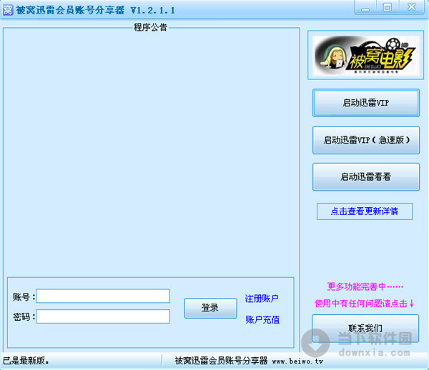Image resolution: width=429 pixels, height=370 pixels.
Task: Maximize the window
Action: click(x=387, y=7)
